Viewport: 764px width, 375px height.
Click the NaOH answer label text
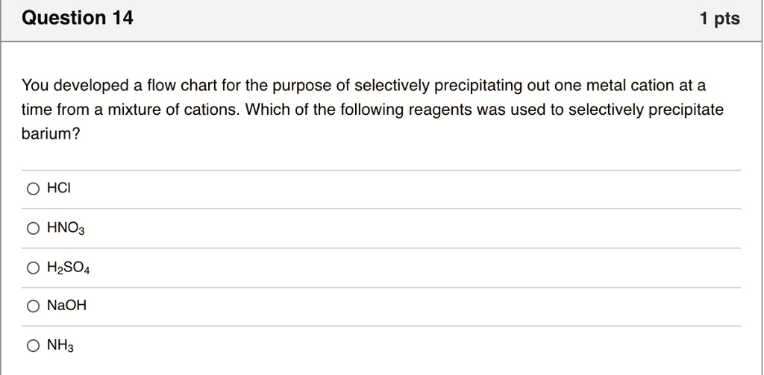[66, 306]
